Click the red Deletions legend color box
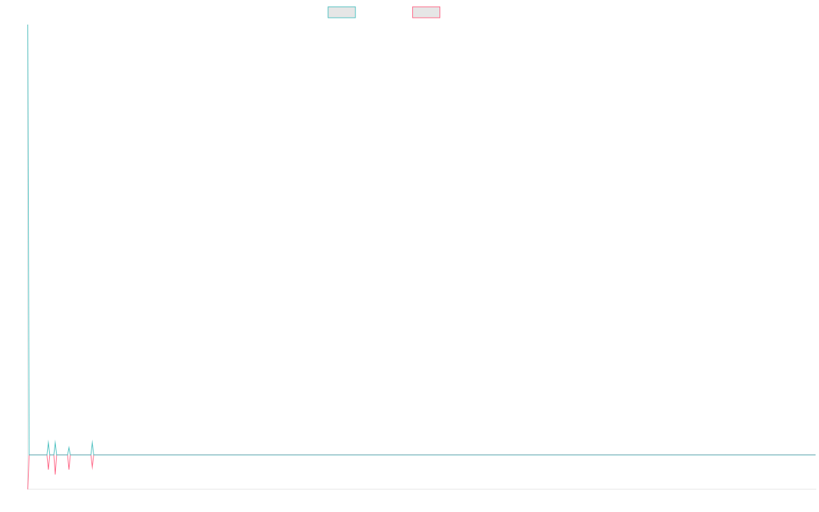This screenshot has width=819, height=512. (x=426, y=12)
